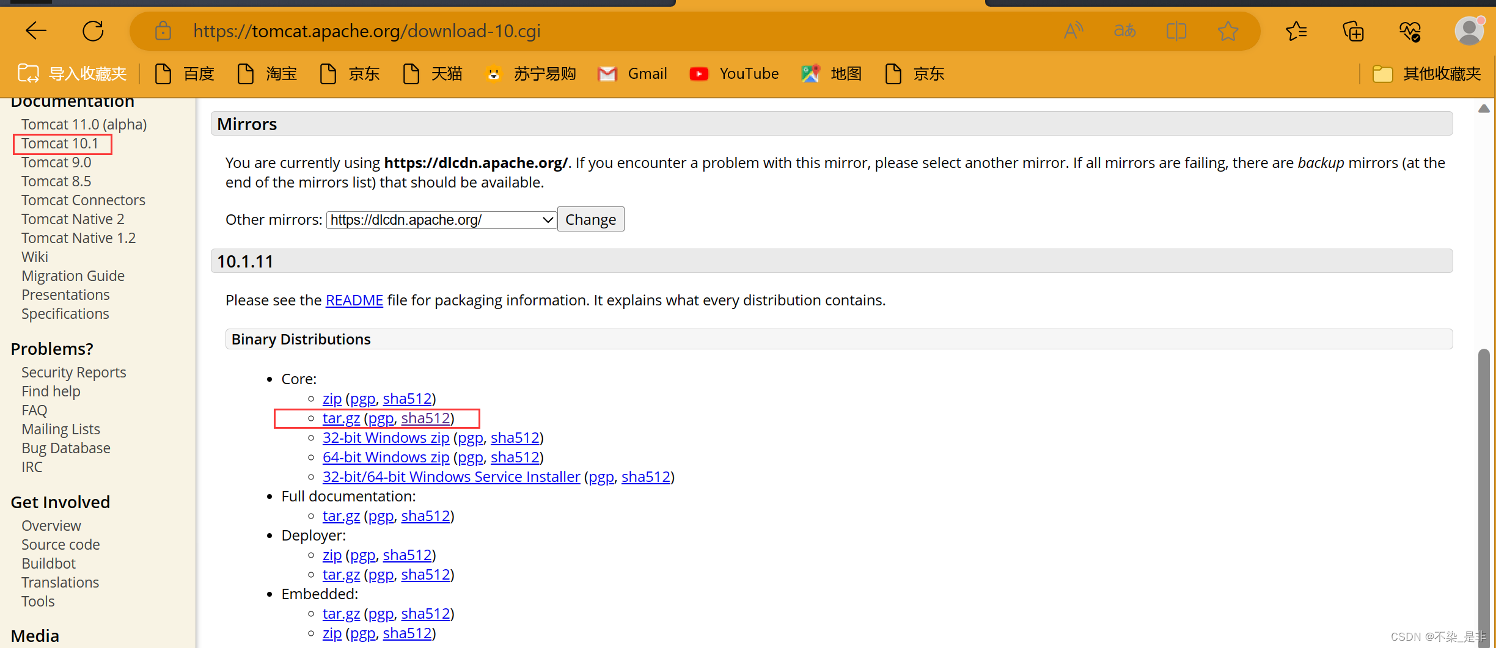Open Tomcat 10.1 documentation link

(x=60, y=144)
